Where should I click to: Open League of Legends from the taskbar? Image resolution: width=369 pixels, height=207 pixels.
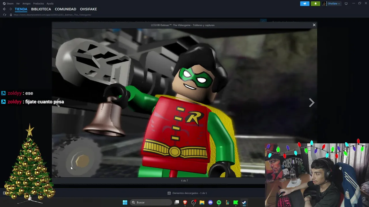(x=227, y=202)
